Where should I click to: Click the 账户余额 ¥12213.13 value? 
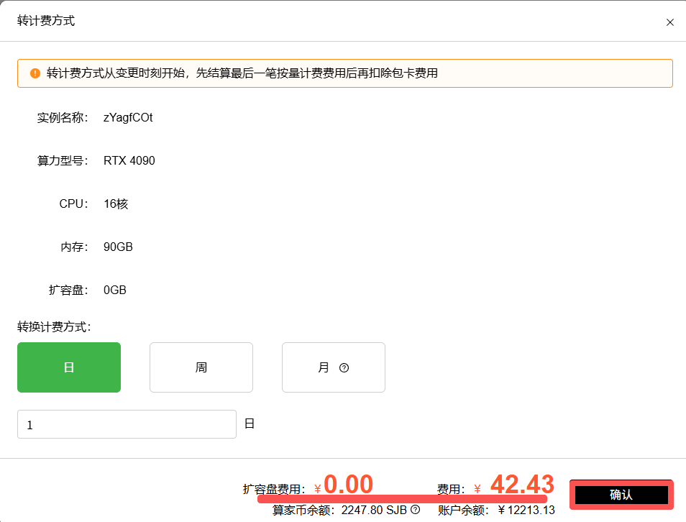[527, 510]
